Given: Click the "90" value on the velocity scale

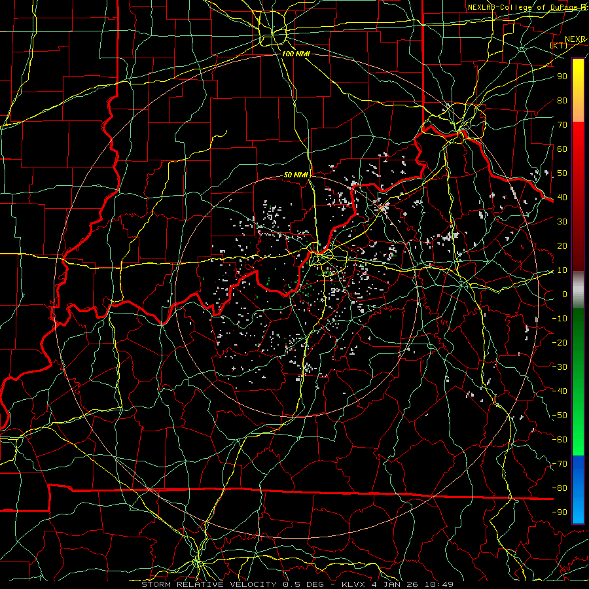Looking at the screenshot, I should pos(562,77).
